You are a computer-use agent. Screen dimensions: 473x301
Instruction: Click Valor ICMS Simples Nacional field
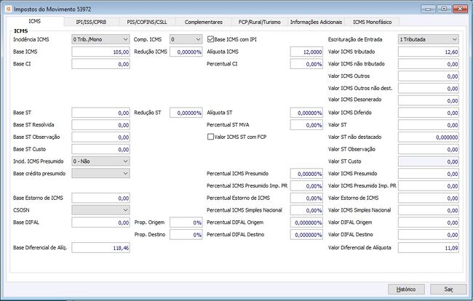click(x=429, y=210)
